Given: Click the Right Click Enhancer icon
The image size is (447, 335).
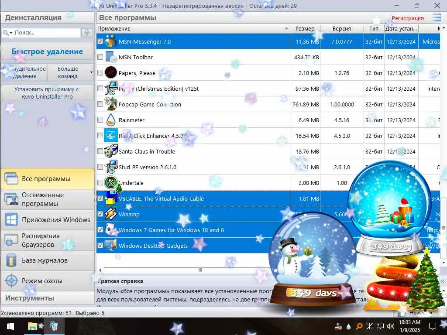Looking at the screenshot, I should [110, 136].
